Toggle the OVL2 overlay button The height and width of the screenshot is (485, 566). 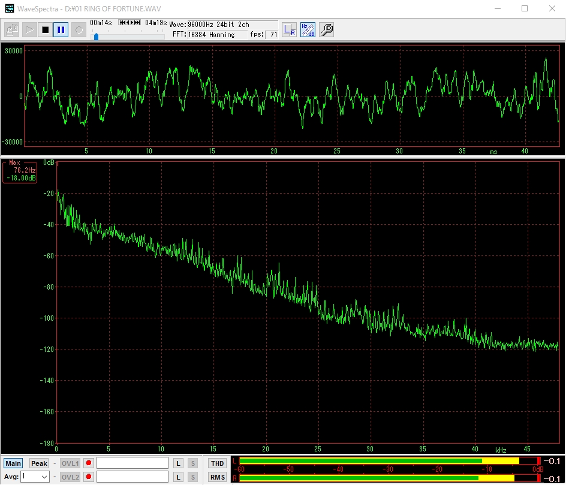coord(70,477)
